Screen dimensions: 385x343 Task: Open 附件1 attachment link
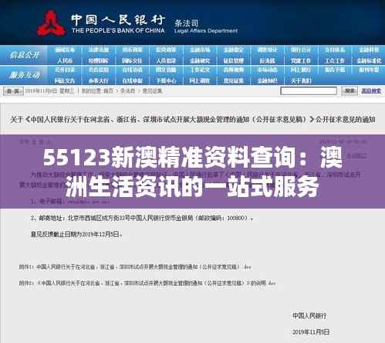pyautogui.click(x=134, y=267)
